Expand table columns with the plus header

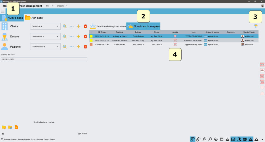click(x=91, y=32)
